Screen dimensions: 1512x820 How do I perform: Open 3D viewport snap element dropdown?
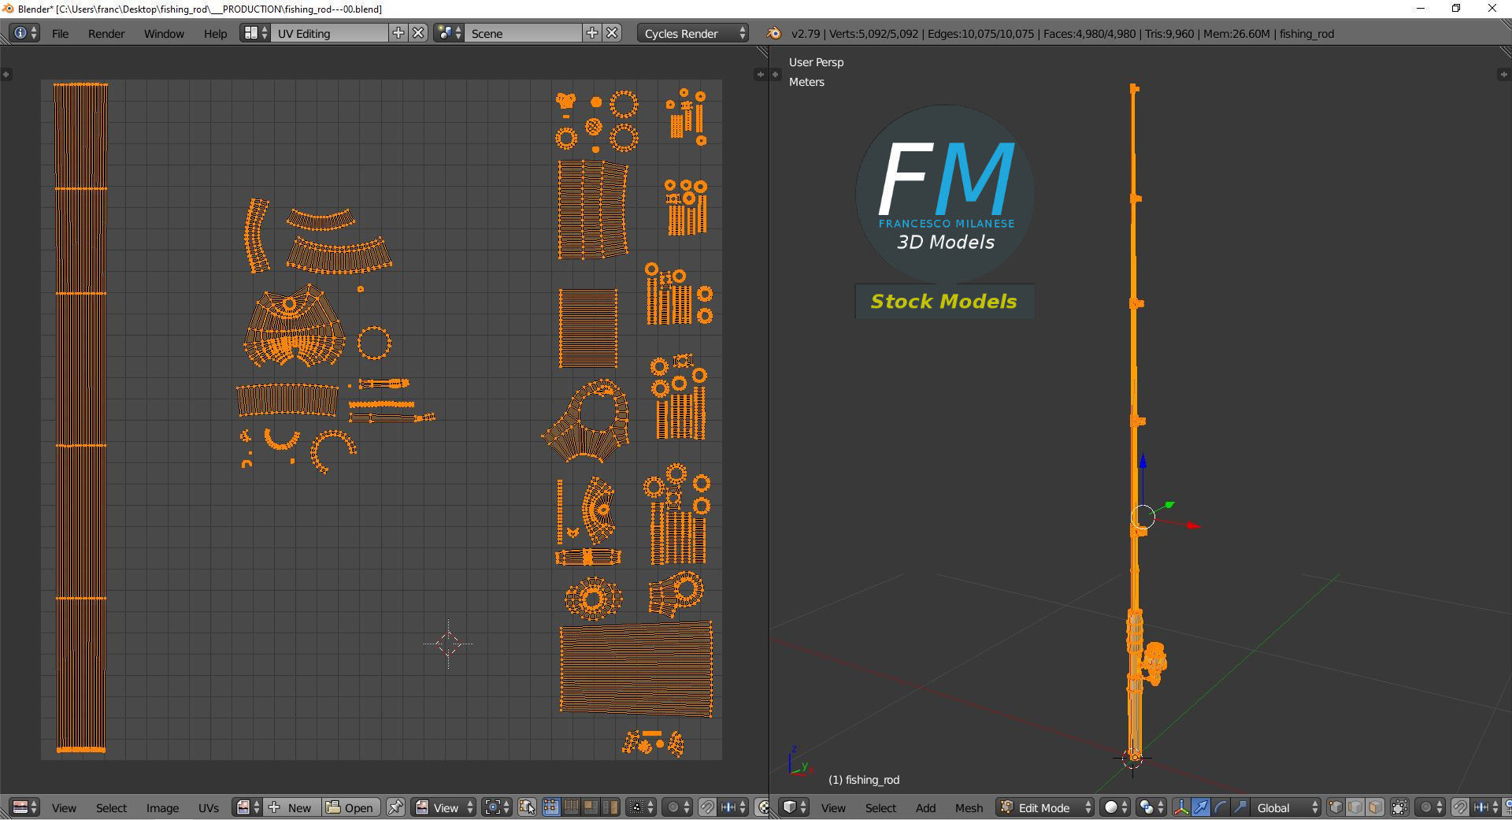1485,807
